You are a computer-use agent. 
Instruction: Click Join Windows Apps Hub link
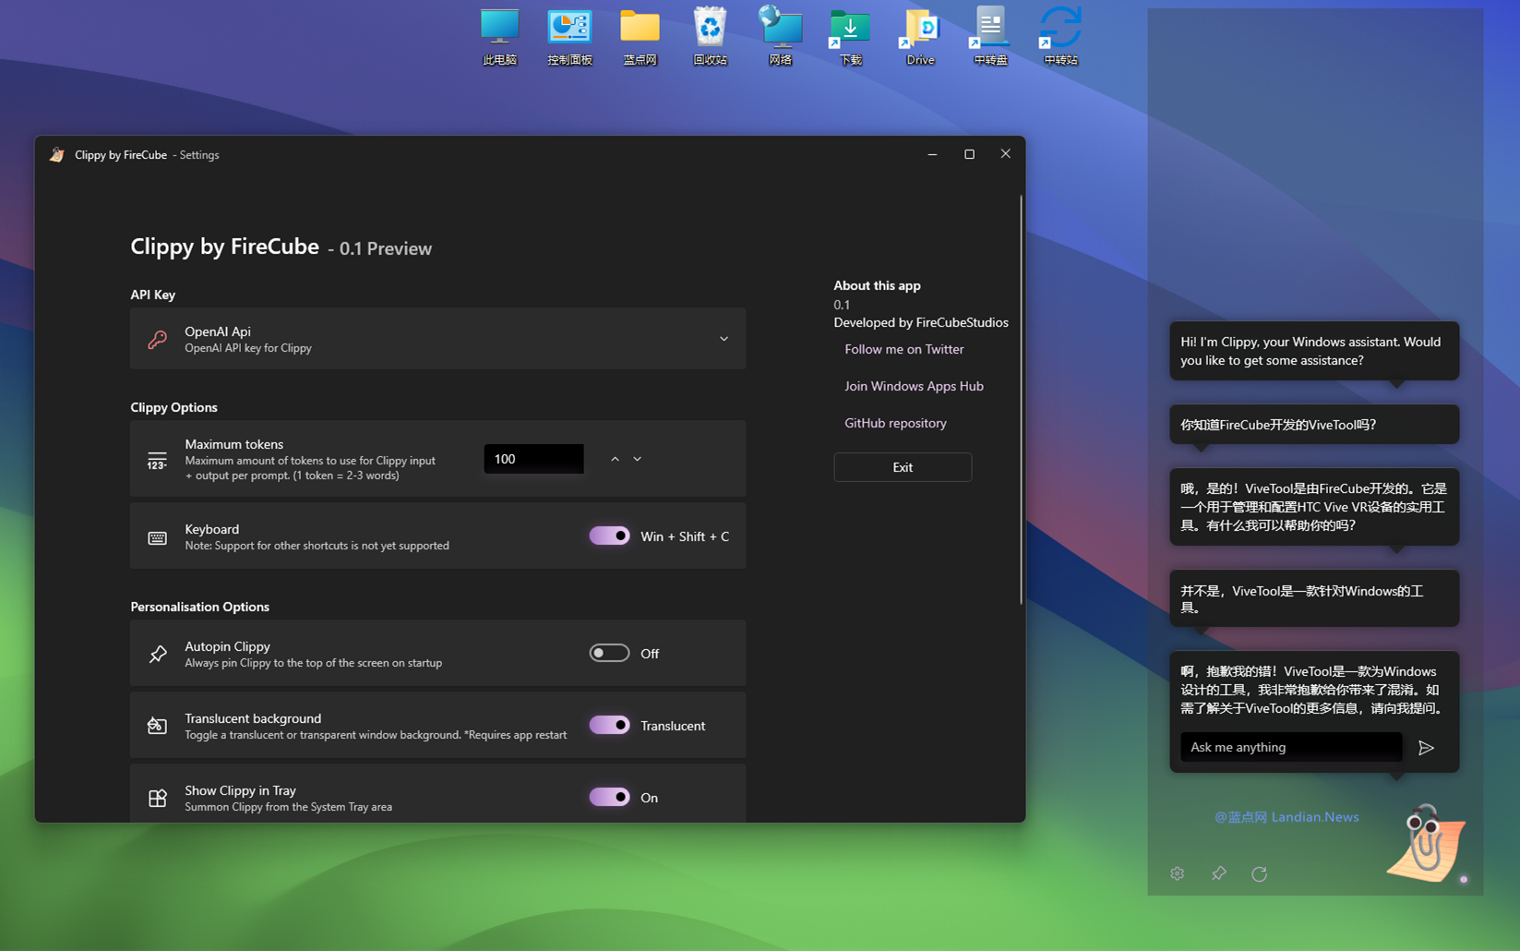[914, 386]
